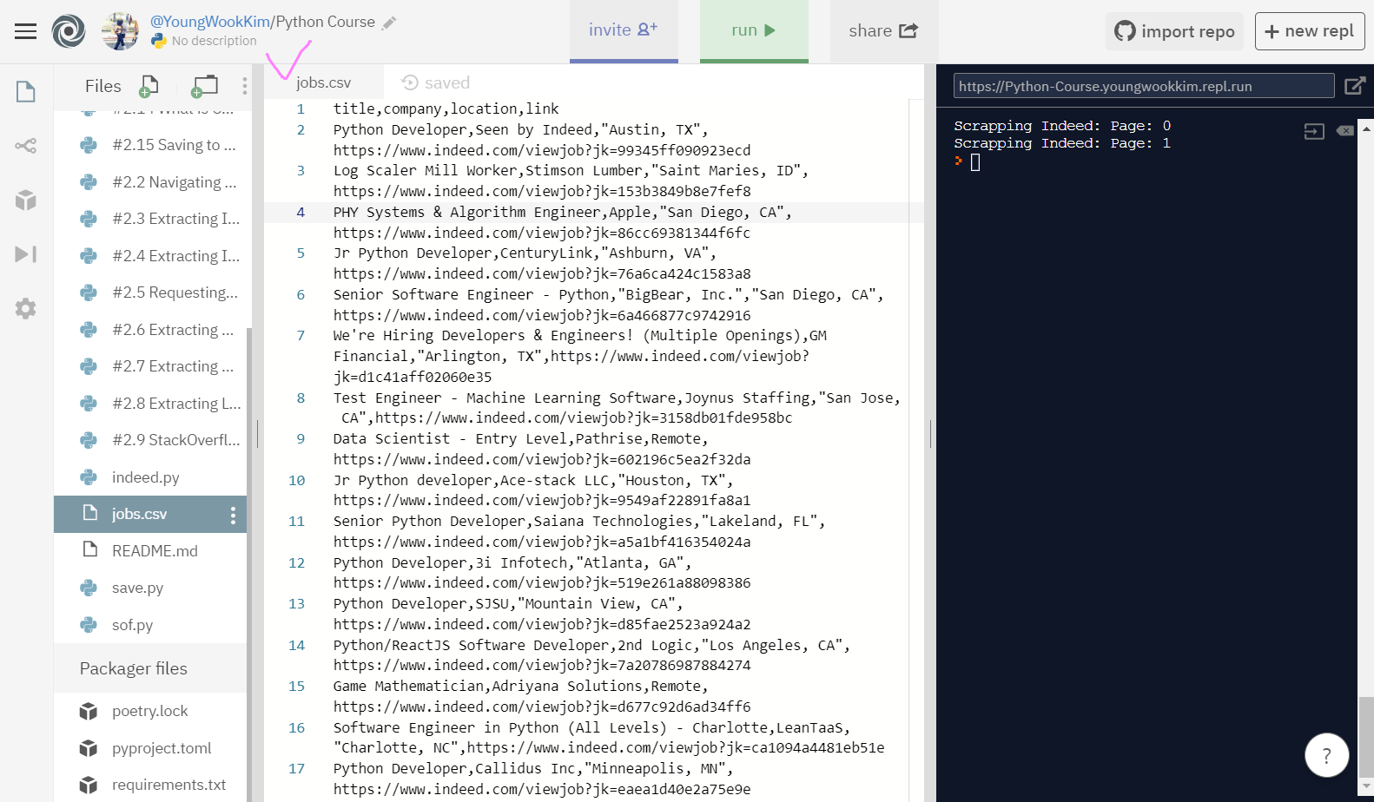Click the file panel scrollbar thumb
1374x802 pixels.
click(249, 564)
